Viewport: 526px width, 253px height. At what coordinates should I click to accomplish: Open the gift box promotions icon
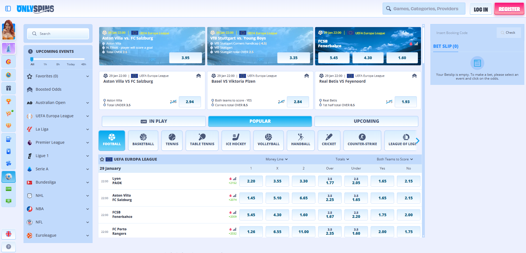(x=9, y=88)
